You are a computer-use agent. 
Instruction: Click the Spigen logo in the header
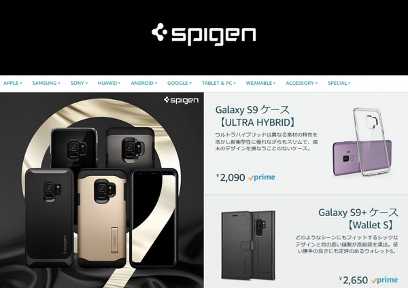(x=204, y=34)
